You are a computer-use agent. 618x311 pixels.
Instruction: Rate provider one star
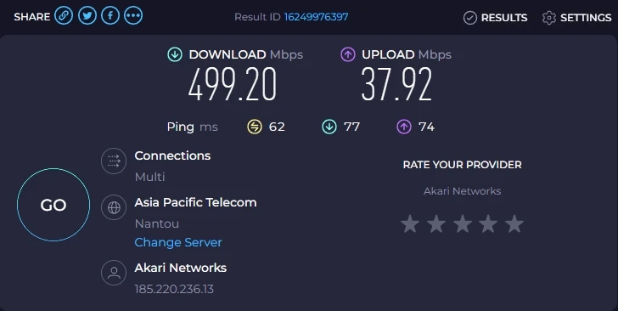410,223
